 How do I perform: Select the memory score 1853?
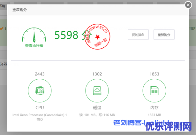pyautogui.click(x=155, y=74)
